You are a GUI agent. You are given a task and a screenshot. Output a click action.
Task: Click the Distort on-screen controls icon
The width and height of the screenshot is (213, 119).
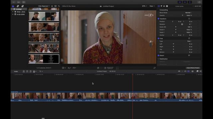pos(189,56)
